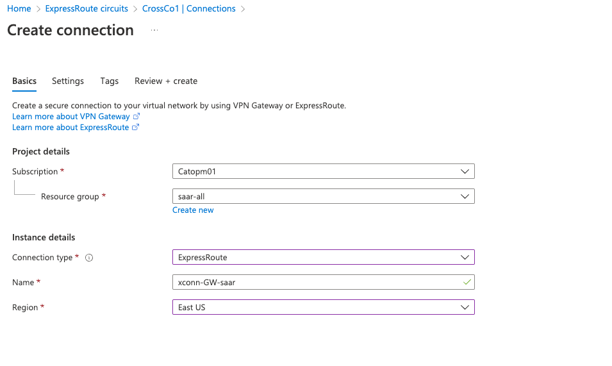The image size is (612, 366).
Task: Click external link icon beside VPN Gateway
Action: point(136,117)
